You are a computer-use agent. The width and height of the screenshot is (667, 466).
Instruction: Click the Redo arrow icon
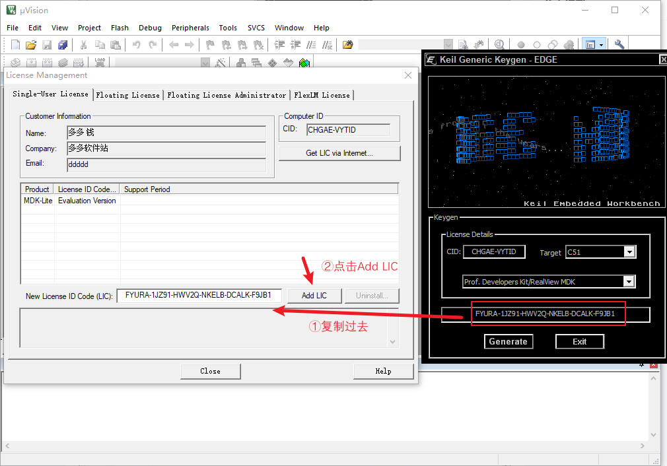(153, 45)
